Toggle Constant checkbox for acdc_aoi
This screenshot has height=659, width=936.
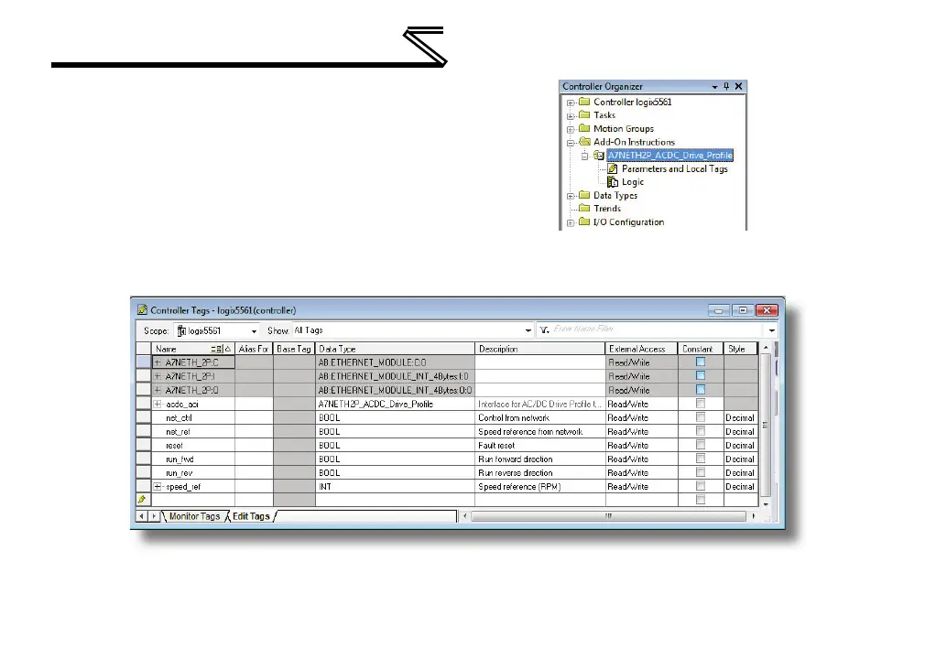[701, 403]
